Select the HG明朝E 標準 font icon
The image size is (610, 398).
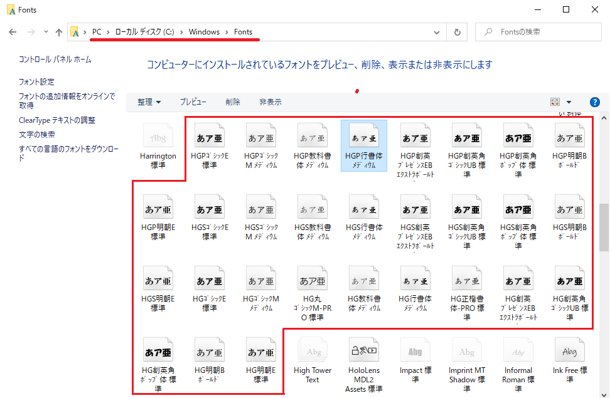pyautogui.click(x=261, y=350)
